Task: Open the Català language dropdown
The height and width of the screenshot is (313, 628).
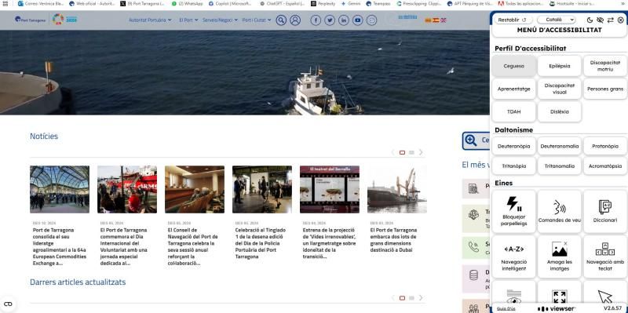Action: point(557,20)
